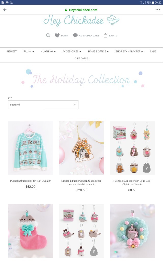This screenshot has width=163, height=261.
Task: View the gingerbread house ornament thumbnail
Action: coord(81,148)
